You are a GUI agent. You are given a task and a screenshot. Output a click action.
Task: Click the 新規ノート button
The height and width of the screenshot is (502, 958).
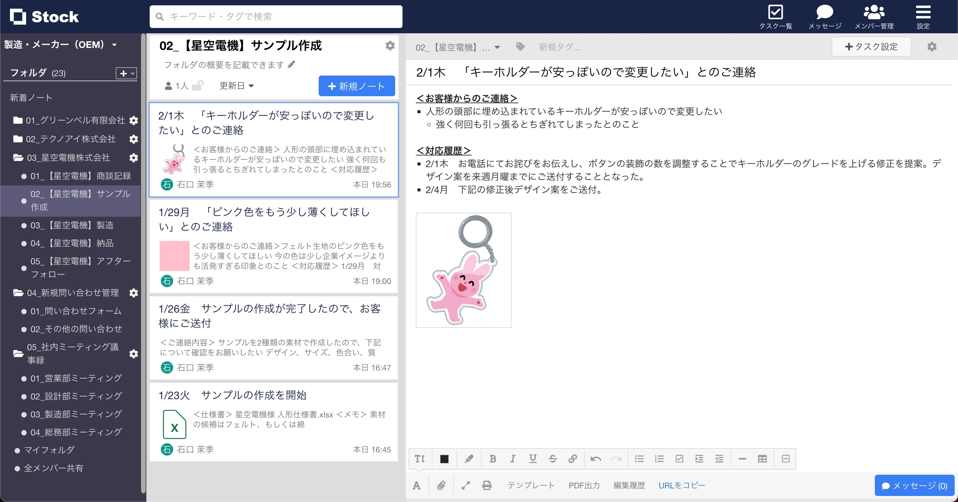click(x=356, y=86)
